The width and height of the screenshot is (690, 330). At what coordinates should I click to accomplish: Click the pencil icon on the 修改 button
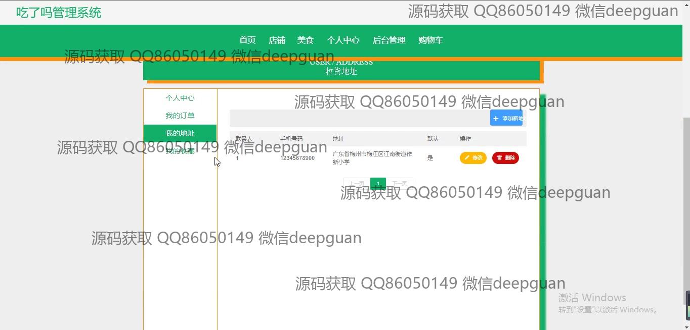467,158
